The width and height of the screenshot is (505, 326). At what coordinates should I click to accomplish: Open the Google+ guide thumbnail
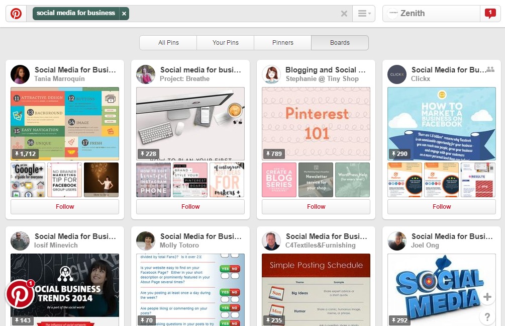28,180
